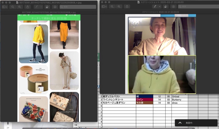Open pen options arrow in left Preview window
219x129 pixels.
pyautogui.click(x=41, y=7)
